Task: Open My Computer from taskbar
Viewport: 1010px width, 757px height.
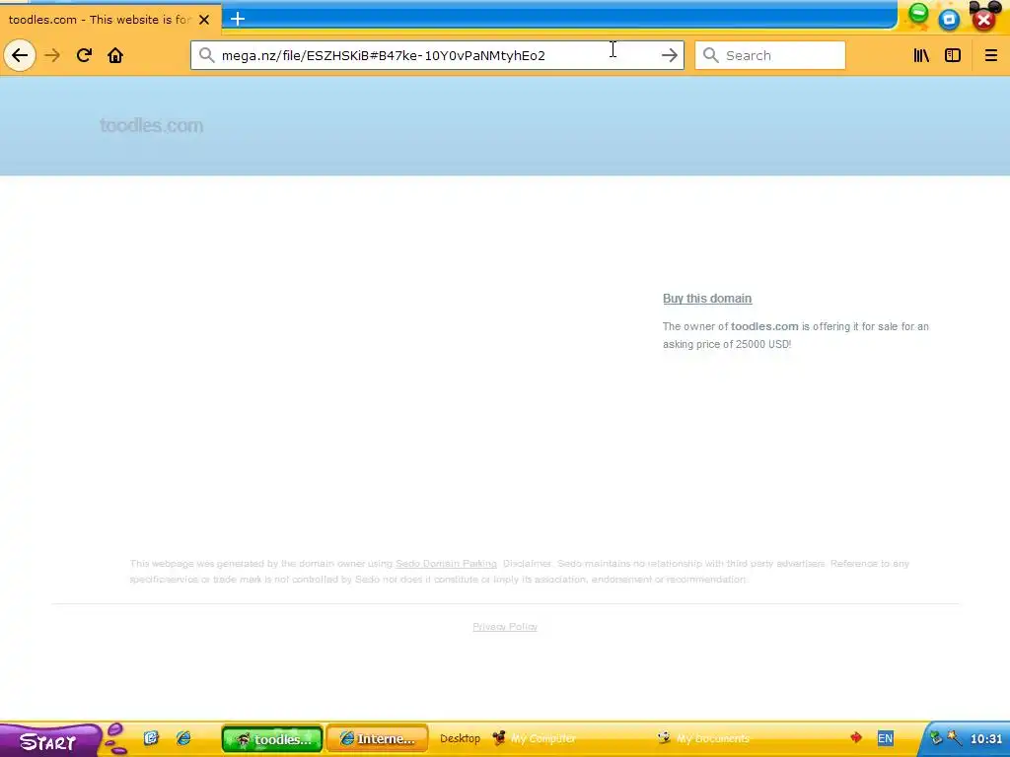Action: point(535,738)
